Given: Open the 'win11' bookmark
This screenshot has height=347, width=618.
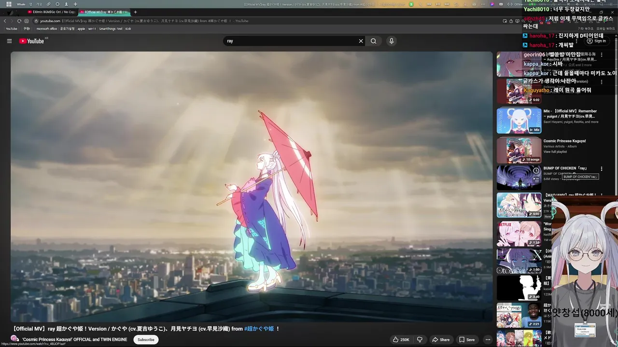Looking at the screenshot, I should (92, 28).
